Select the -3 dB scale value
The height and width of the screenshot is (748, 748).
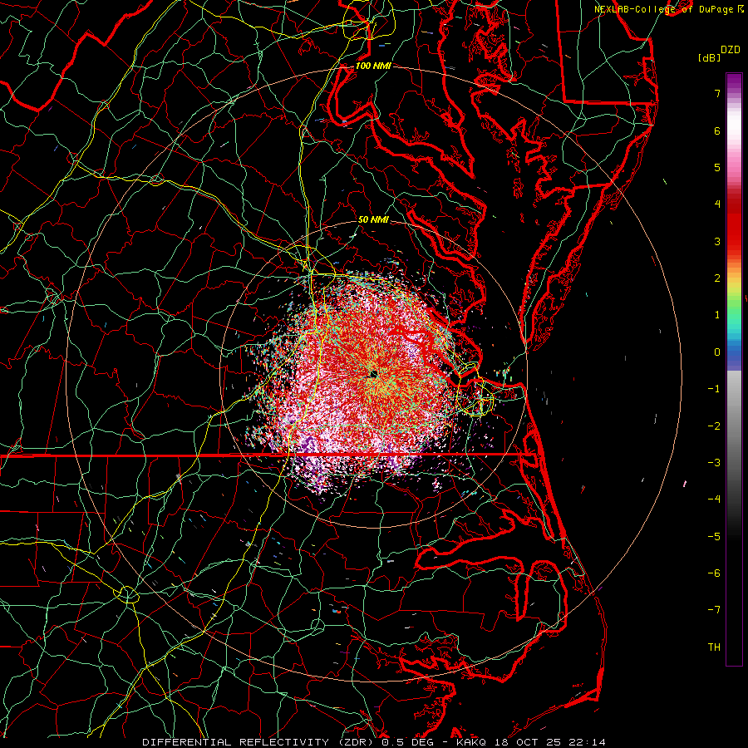pyautogui.click(x=714, y=463)
